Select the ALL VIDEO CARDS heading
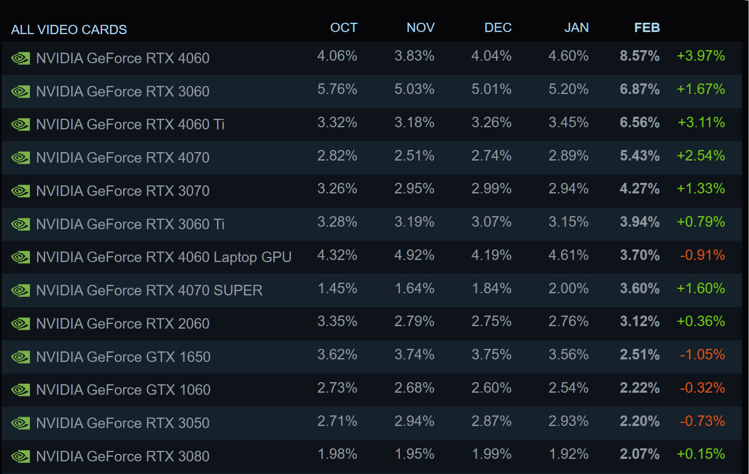Viewport: 749px width, 474px height. [x=69, y=29]
